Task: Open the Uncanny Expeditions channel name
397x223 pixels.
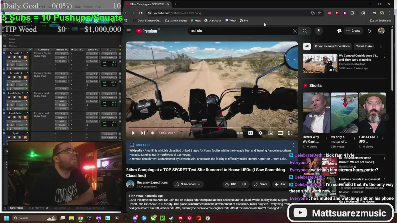Action: point(152,182)
